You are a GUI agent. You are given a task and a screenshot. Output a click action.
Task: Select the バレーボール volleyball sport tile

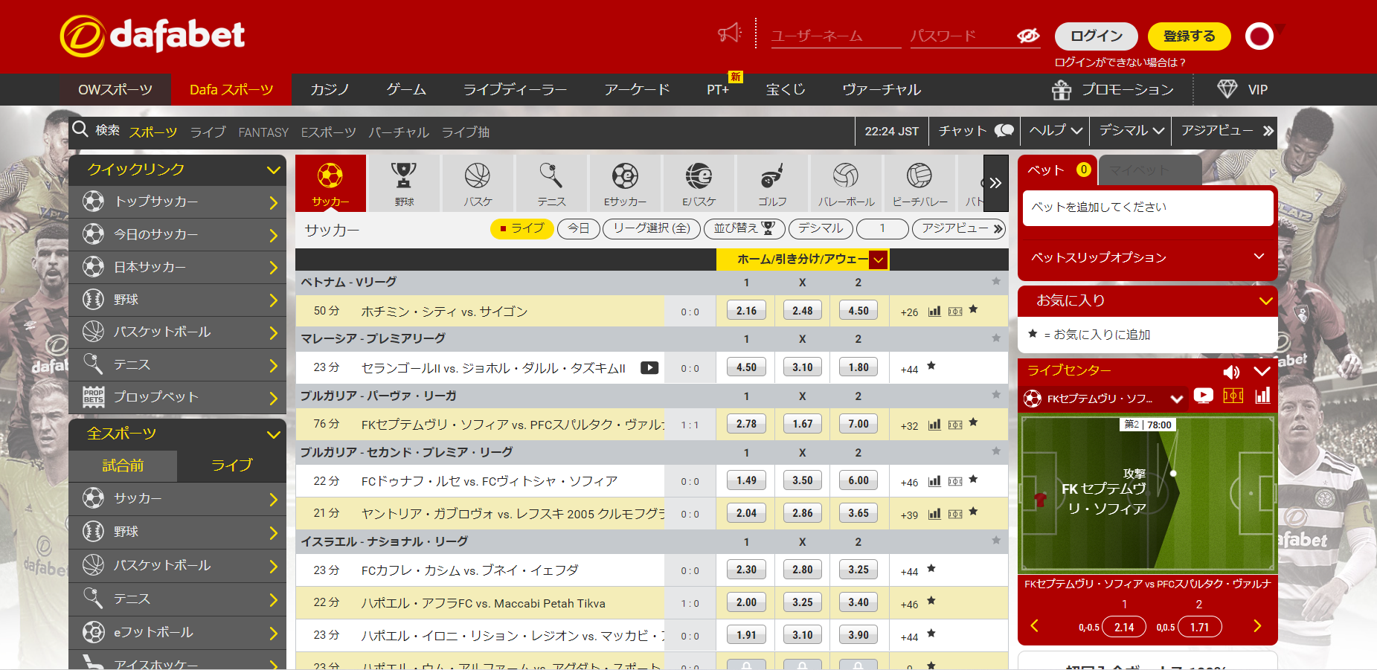click(846, 183)
